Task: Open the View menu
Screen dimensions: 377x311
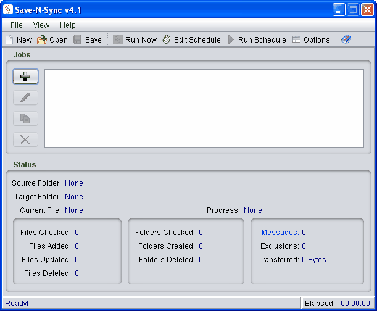Action: point(41,25)
